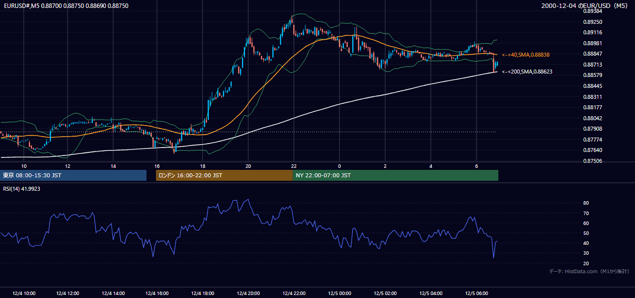Image resolution: width=635 pixels, height=298 pixels.
Task: Click price axis label 0.88847
Action: click(592, 54)
